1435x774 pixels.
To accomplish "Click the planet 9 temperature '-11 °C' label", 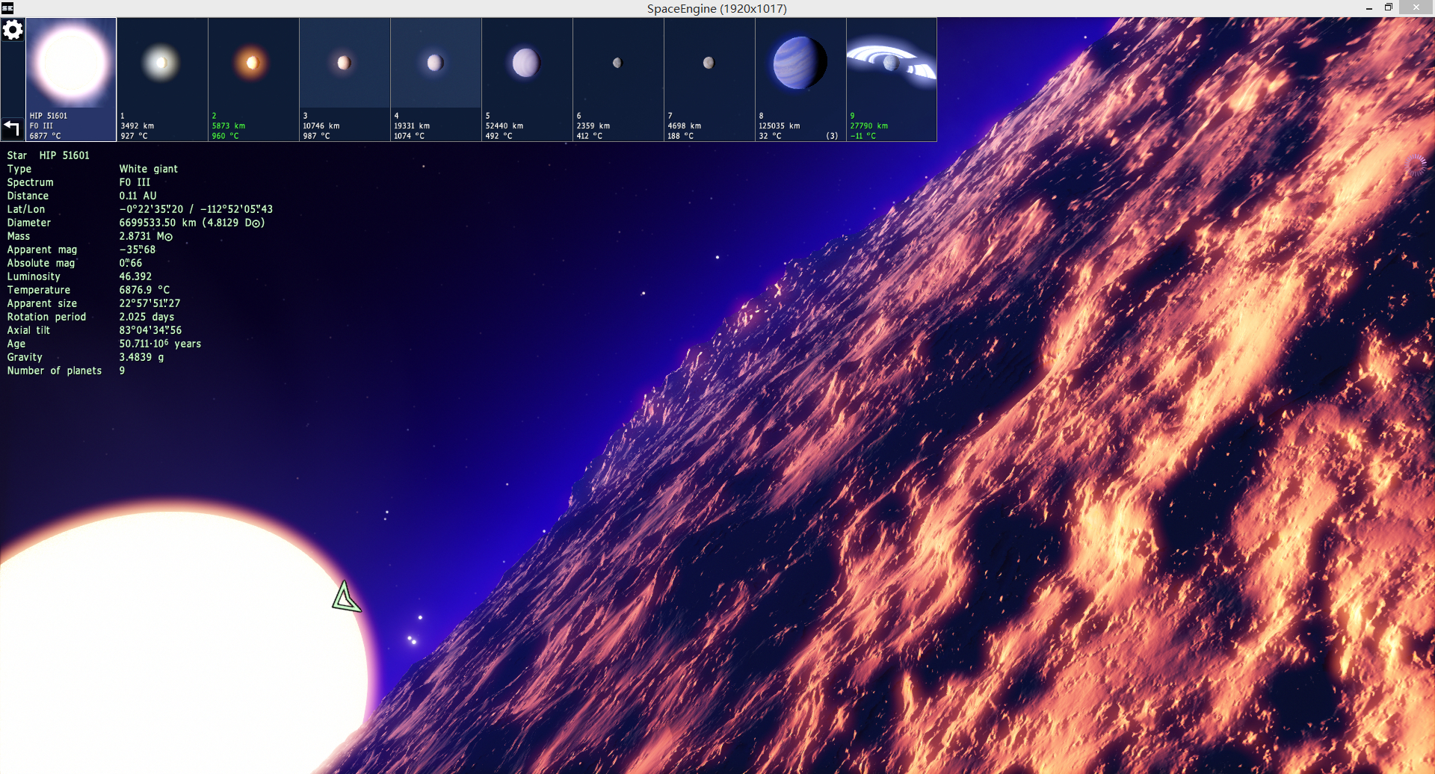I will click(863, 136).
